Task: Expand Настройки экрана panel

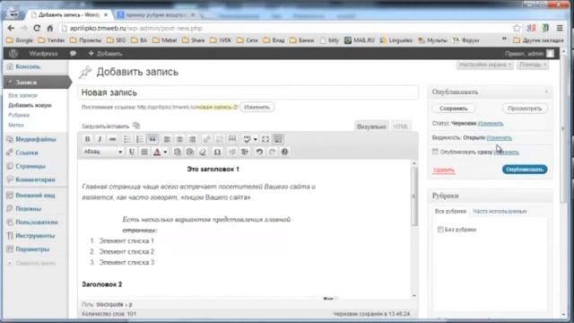Action: (484, 65)
